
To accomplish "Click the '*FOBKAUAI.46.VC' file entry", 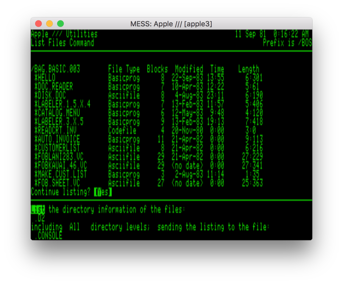I will pyautogui.click(x=61, y=166).
